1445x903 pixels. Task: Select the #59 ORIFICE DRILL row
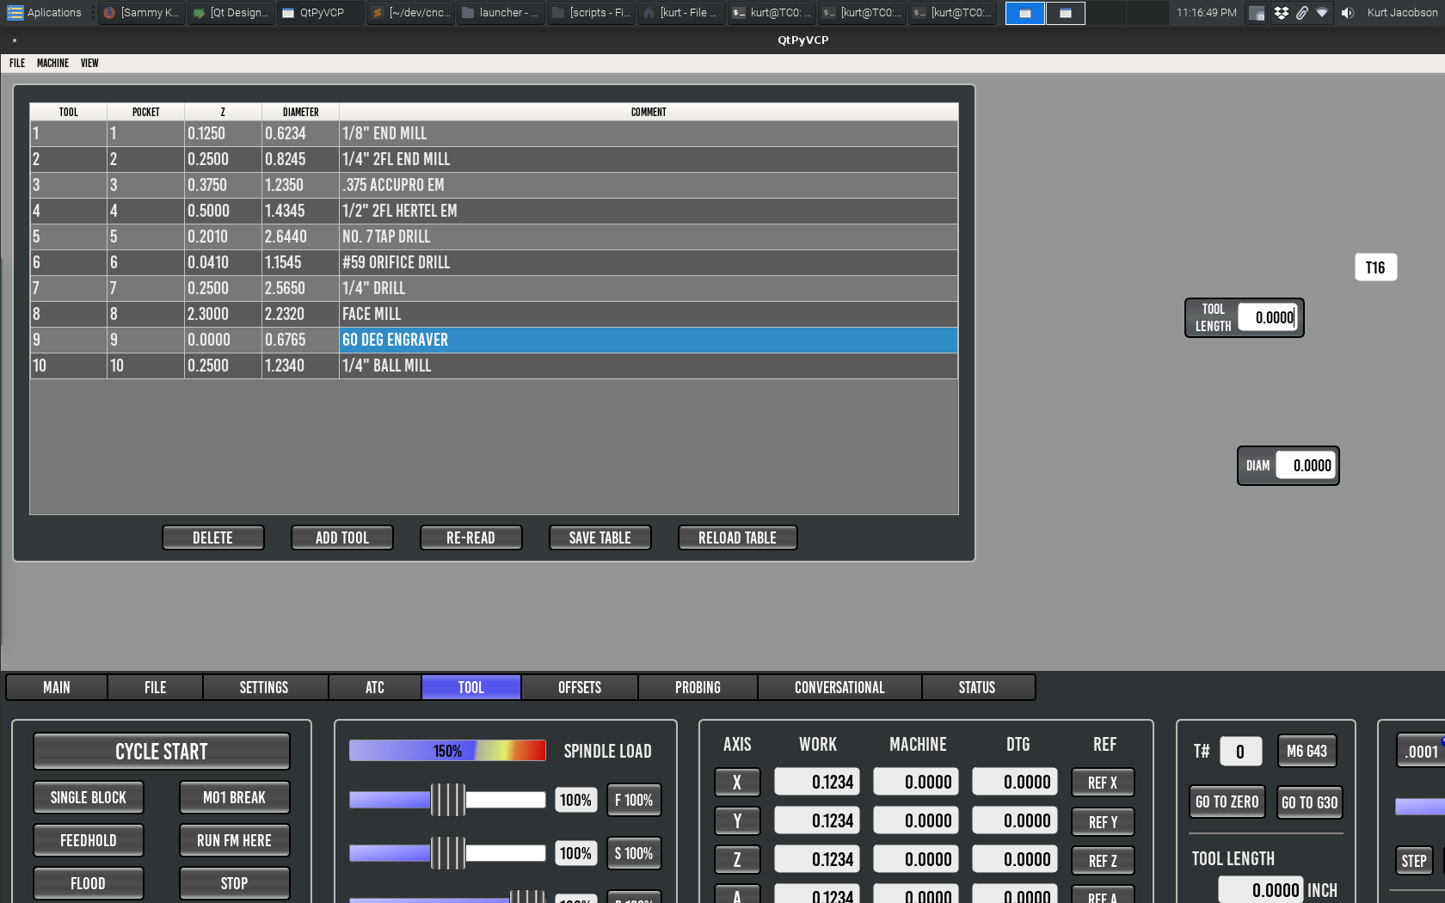494,262
